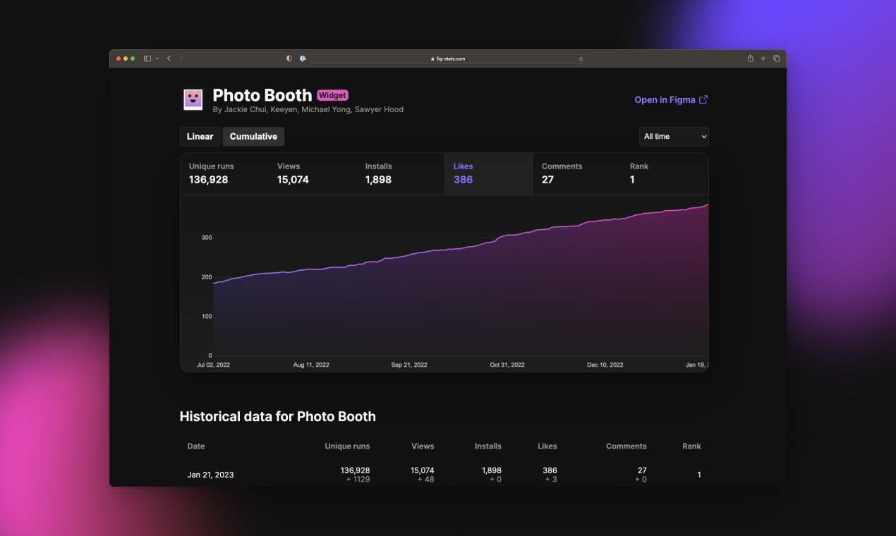
Task: Select the Installs metric tab
Action: click(x=401, y=173)
